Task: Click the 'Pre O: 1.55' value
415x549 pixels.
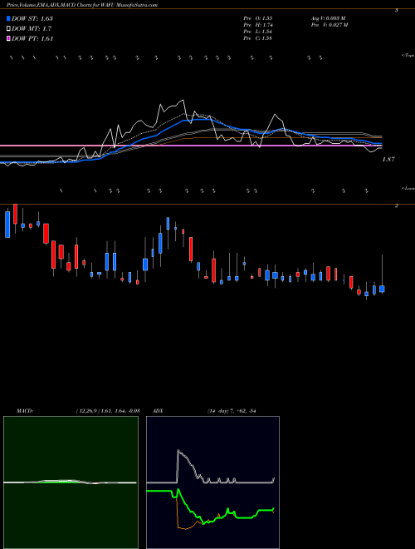Action: (258, 17)
